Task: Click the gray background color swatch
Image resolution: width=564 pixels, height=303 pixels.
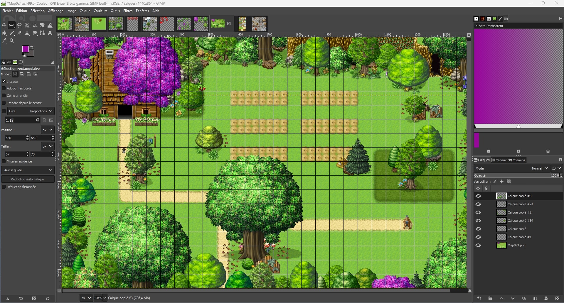Action: [31, 54]
